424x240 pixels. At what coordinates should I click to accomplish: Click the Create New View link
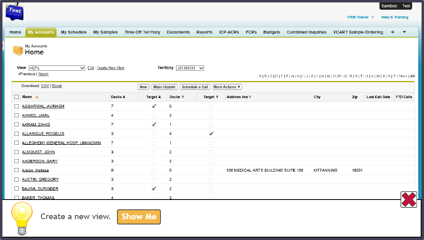[x=110, y=68]
